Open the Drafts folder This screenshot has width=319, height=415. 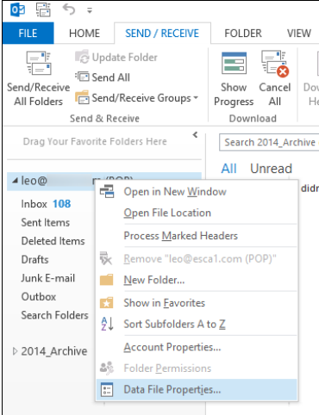(34, 259)
